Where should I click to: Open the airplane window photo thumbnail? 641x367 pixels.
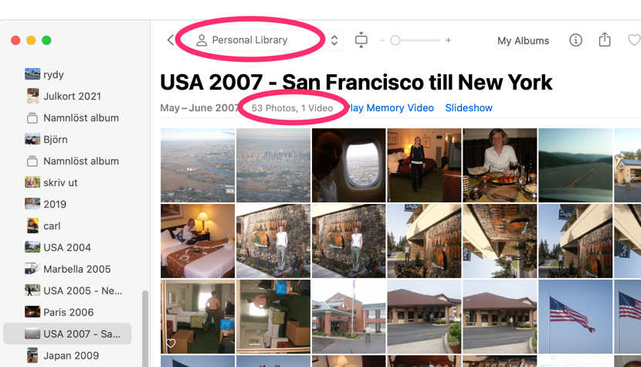pyautogui.click(x=349, y=165)
